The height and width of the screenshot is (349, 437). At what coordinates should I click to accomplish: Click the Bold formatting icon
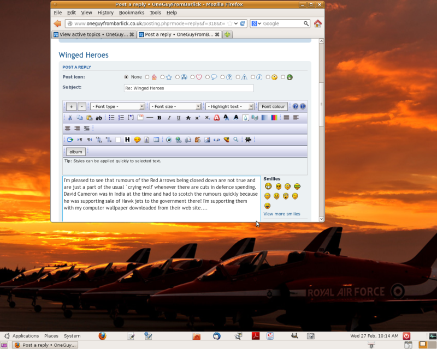point(160,118)
